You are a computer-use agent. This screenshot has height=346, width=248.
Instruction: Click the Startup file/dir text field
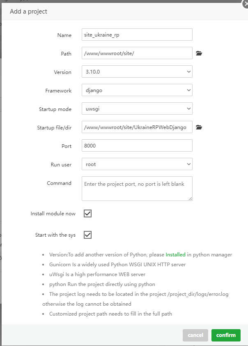(137, 127)
